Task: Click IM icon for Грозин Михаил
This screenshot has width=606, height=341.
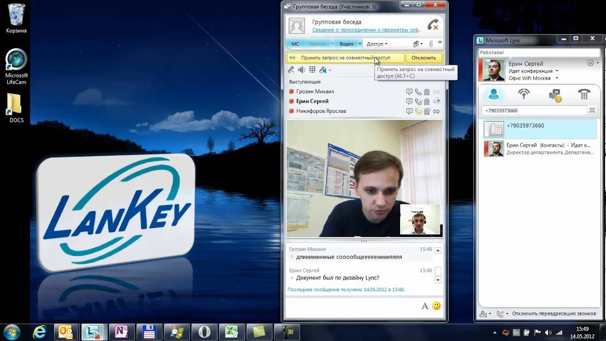Action: pos(410,92)
